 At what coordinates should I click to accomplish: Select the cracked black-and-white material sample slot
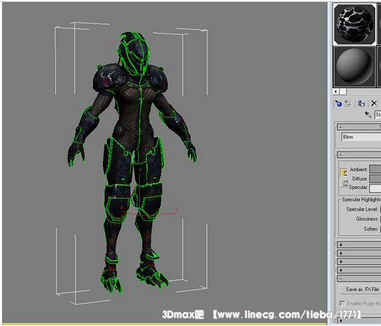(354, 24)
